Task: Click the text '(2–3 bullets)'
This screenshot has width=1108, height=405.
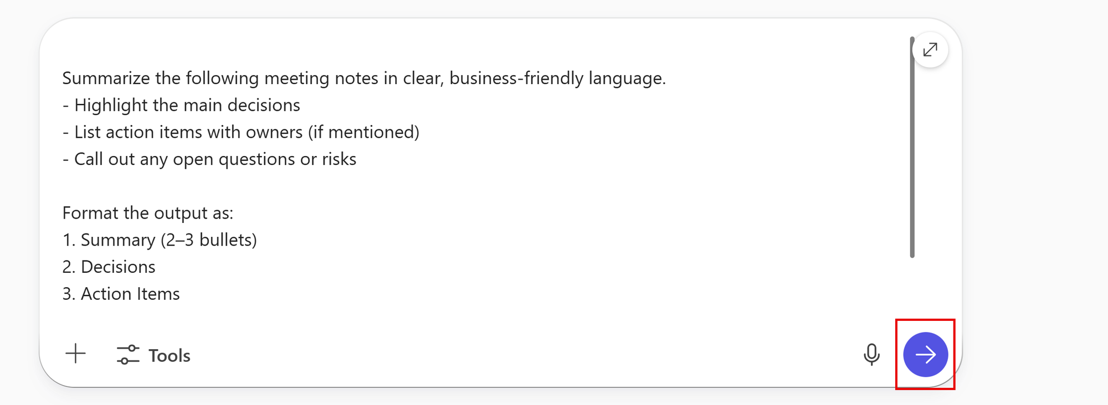Action: (x=209, y=240)
